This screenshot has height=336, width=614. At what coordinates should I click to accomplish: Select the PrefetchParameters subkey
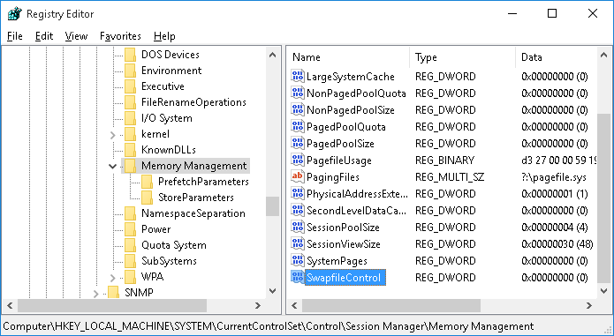203,182
